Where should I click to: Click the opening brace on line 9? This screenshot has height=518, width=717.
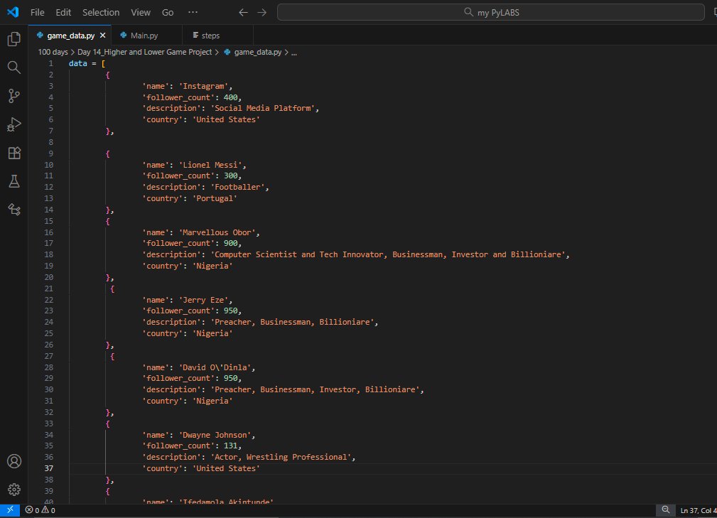[107, 153]
